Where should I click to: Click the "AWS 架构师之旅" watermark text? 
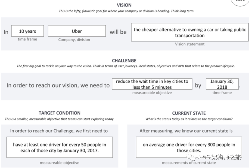pos(219,157)
